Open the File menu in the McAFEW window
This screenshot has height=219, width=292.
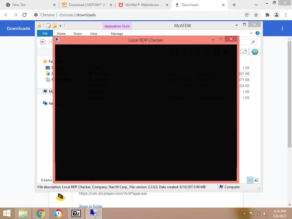pos(45,33)
